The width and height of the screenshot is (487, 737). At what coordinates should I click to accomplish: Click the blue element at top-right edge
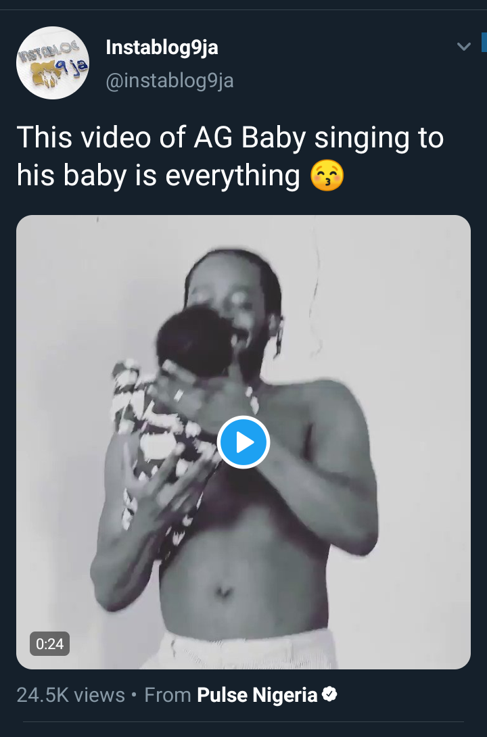pyautogui.click(x=484, y=42)
